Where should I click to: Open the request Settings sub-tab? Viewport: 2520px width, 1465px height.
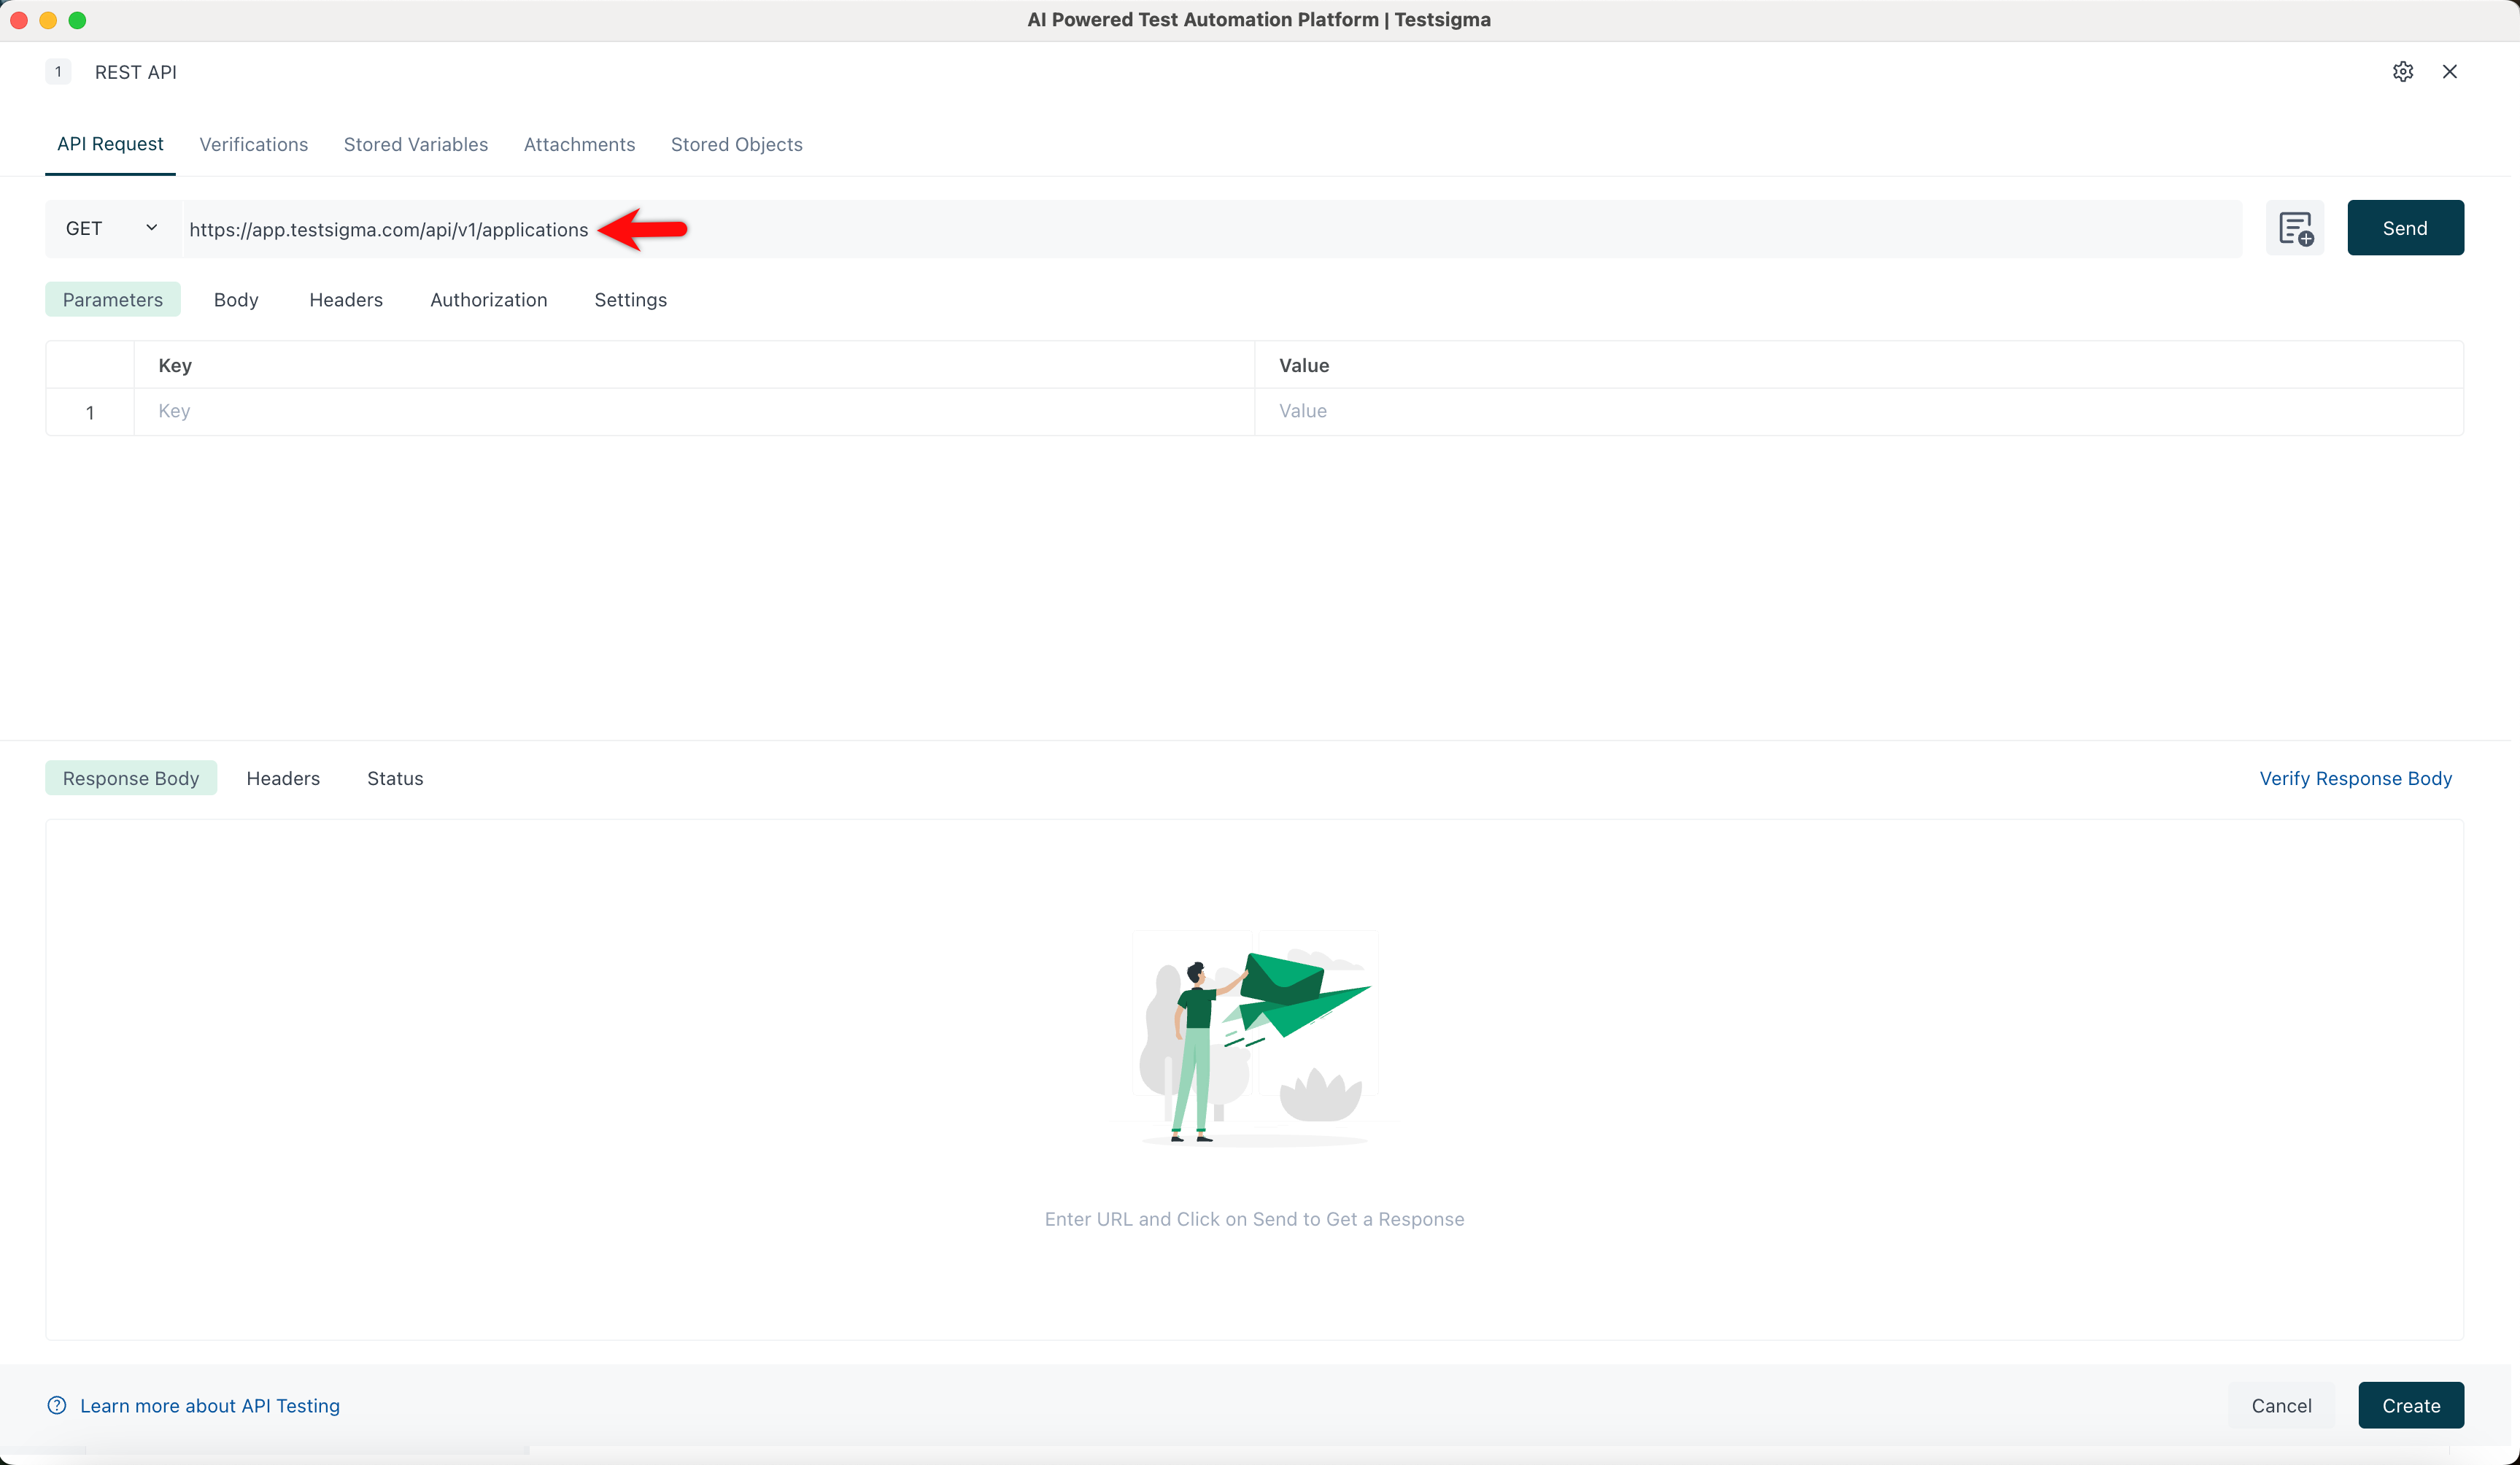tap(630, 299)
